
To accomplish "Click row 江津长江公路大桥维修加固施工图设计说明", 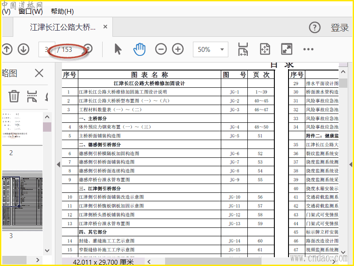I will click(168, 92).
